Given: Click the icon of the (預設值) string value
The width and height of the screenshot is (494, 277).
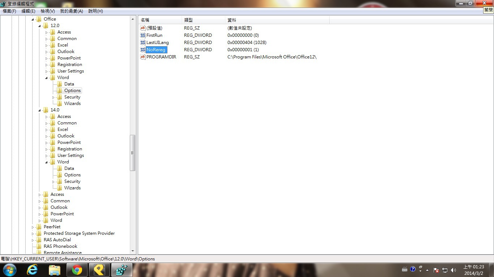Looking at the screenshot, I should (142, 28).
